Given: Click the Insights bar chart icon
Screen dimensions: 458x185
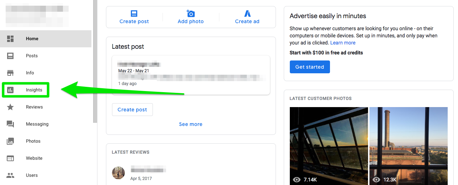Looking at the screenshot, I should click(10, 90).
